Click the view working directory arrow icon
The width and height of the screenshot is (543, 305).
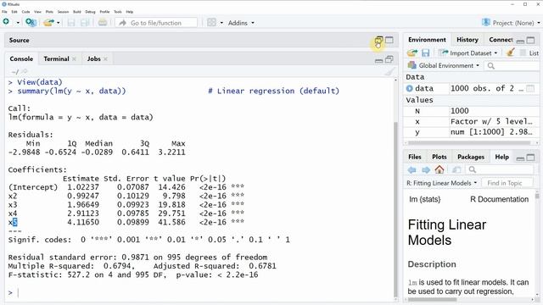(24, 71)
